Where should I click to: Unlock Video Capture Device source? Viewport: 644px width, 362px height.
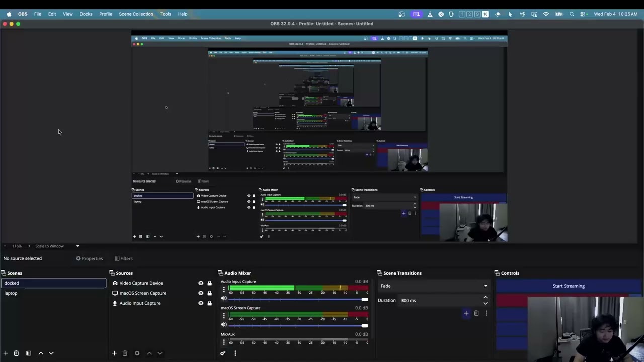point(209,283)
